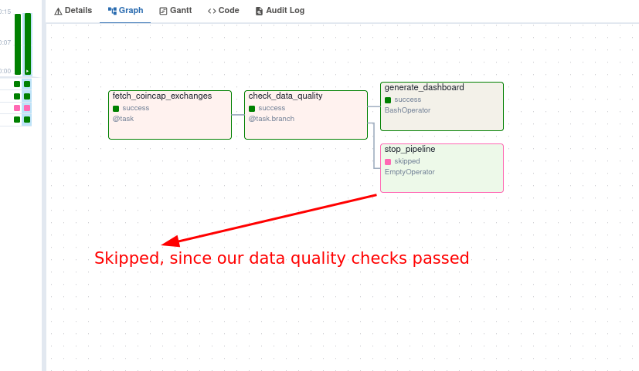Click the vertical panel resize divider
This screenshot has width=639, height=371.
click(x=44, y=185)
